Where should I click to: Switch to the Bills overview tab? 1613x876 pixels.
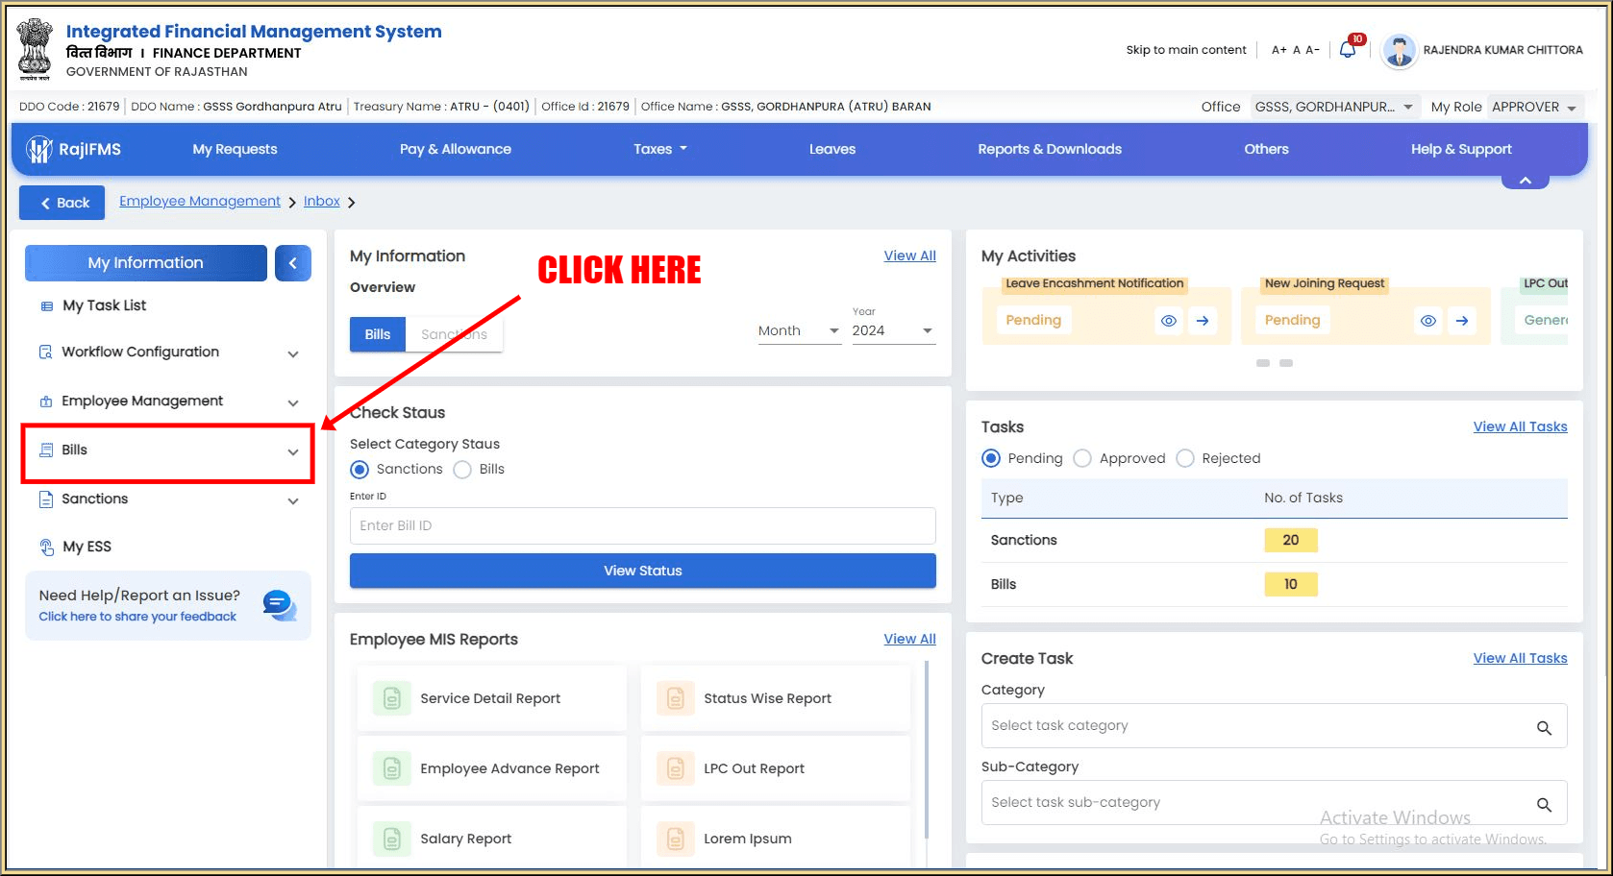pos(378,334)
